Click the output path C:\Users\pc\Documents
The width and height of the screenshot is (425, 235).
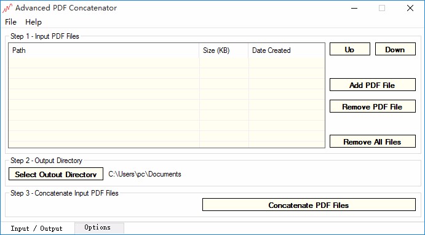[x=145, y=174]
